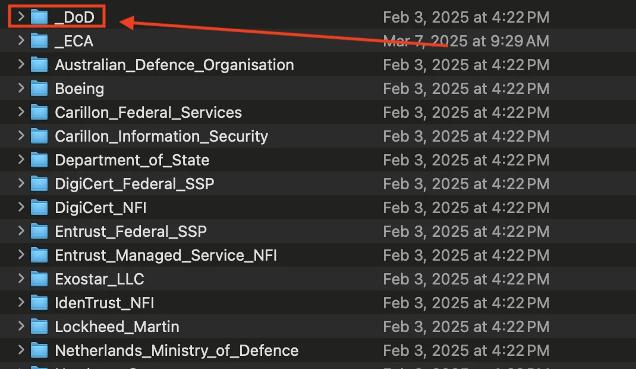
Task: Click the Carillon_Federal_Services folder icon
Action: click(x=39, y=112)
